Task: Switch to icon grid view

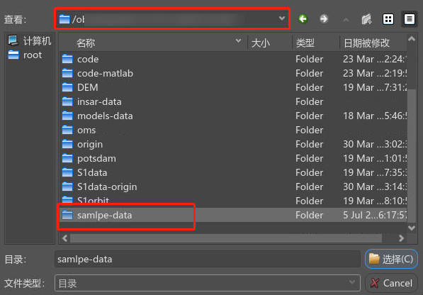Action: pos(388,19)
